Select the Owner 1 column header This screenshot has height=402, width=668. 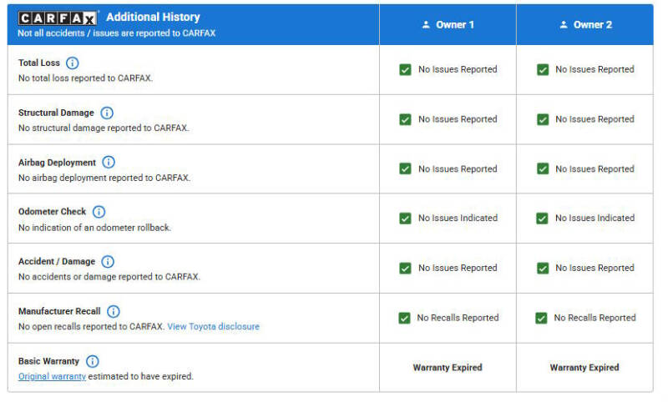[448, 25]
